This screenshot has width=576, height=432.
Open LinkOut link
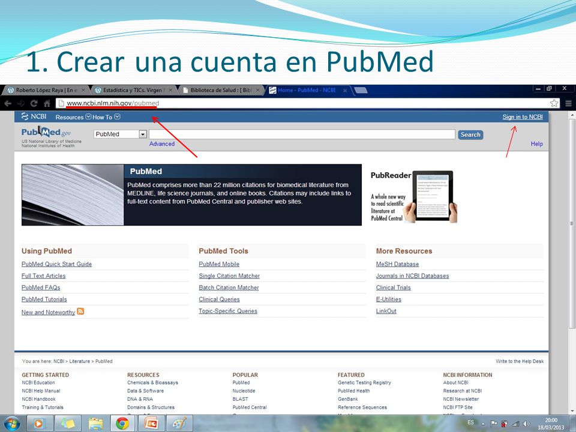point(386,311)
